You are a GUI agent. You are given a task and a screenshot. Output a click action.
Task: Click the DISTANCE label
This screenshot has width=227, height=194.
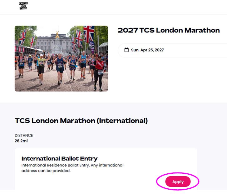tap(24, 135)
